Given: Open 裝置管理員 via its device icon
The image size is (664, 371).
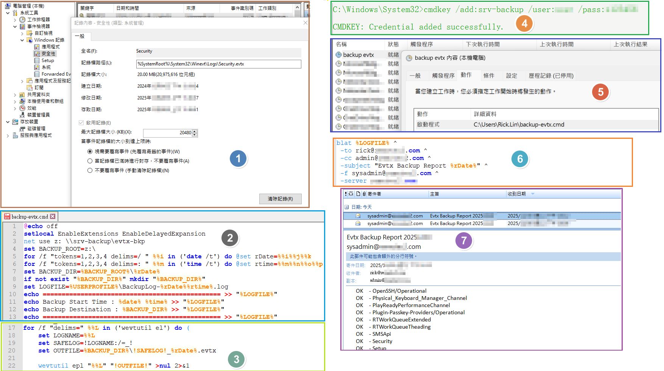Looking at the screenshot, I should click(x=22, y=115).
